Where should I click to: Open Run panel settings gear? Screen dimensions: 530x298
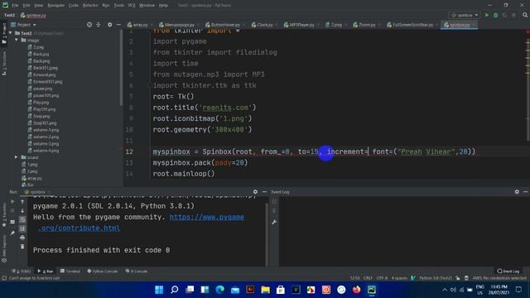(255, 191)
